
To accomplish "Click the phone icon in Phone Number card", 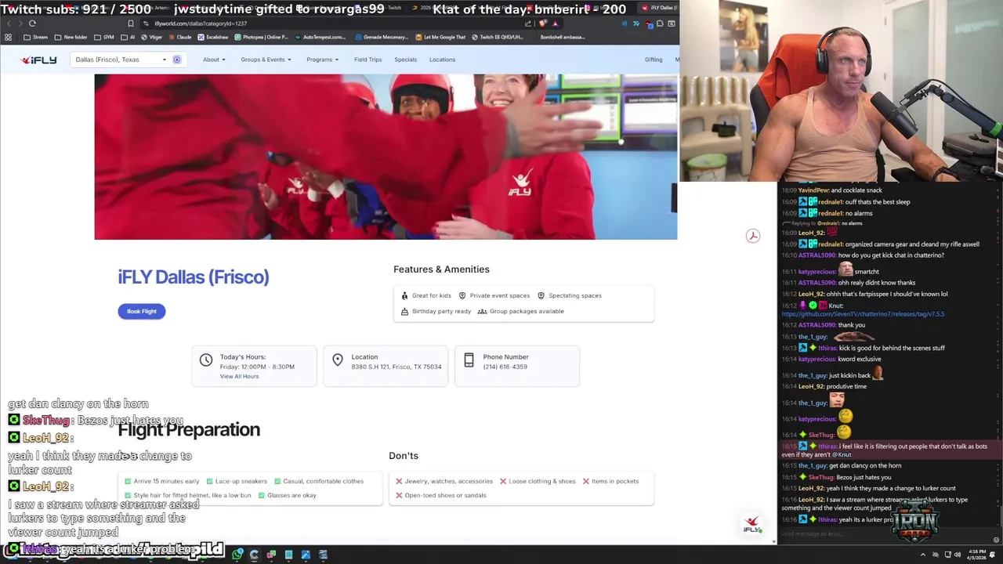I will (x=469, y=360).
